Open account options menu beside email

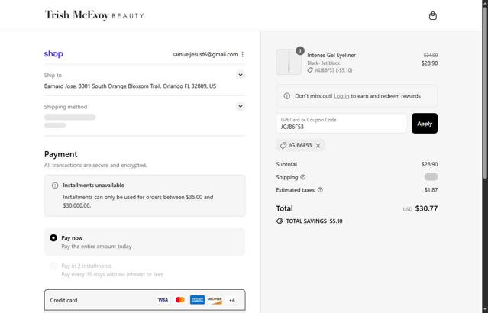click(x=242, y=54)
